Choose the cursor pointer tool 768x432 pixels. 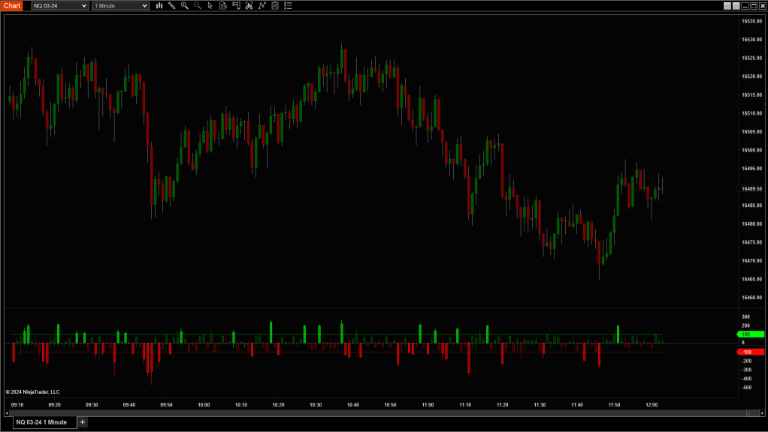210,5
